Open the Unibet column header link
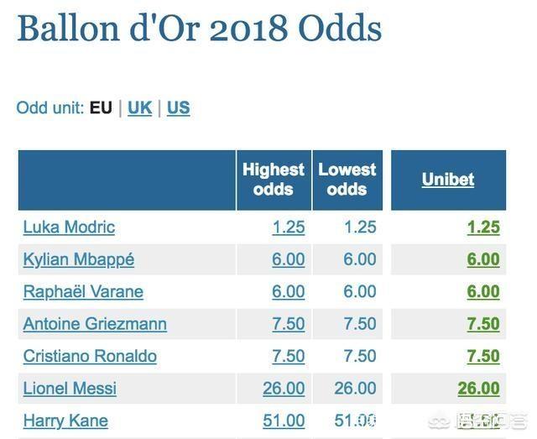The height and width of the screenshot is (439, 537). [448, 180]
